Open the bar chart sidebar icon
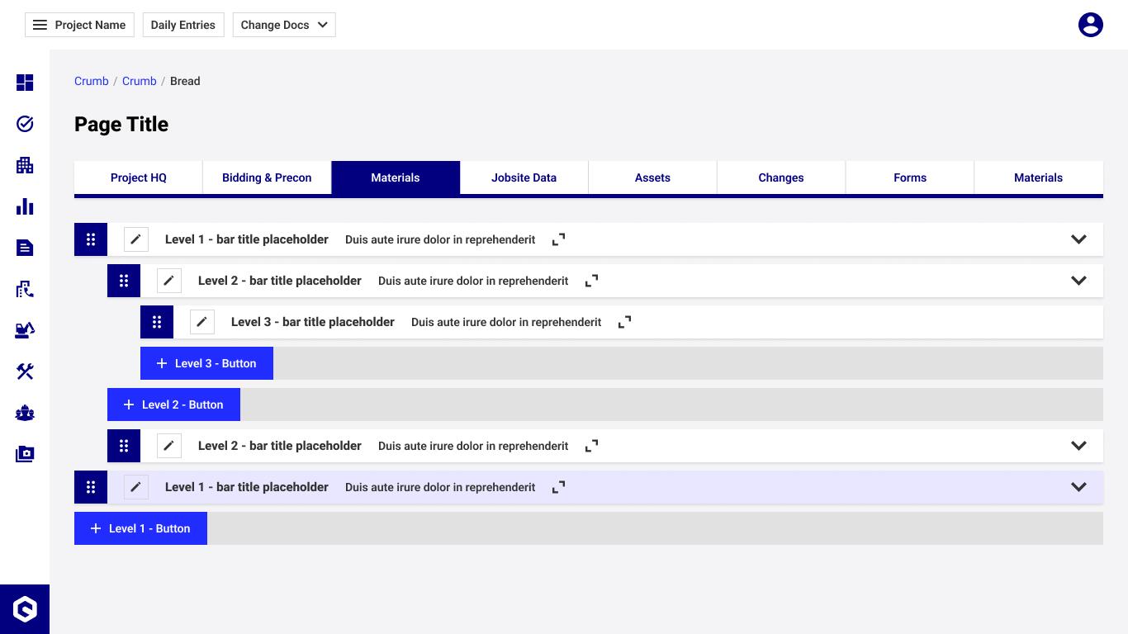 pyautogui.click(x=25, y=206)
